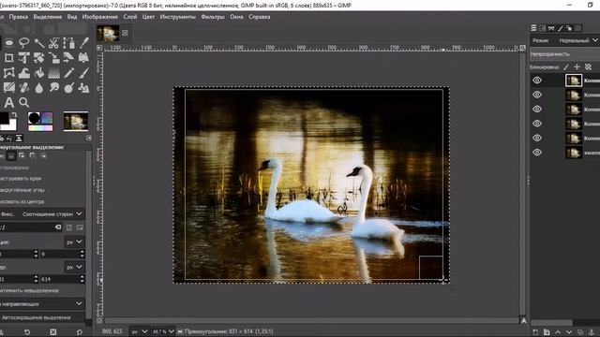Open the Правка menu
600x337 pixels.
(19, 17)
